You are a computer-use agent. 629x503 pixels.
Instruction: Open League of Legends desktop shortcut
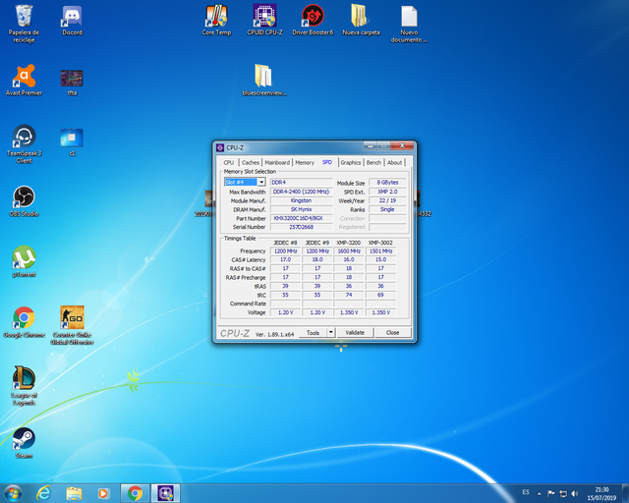24,386
